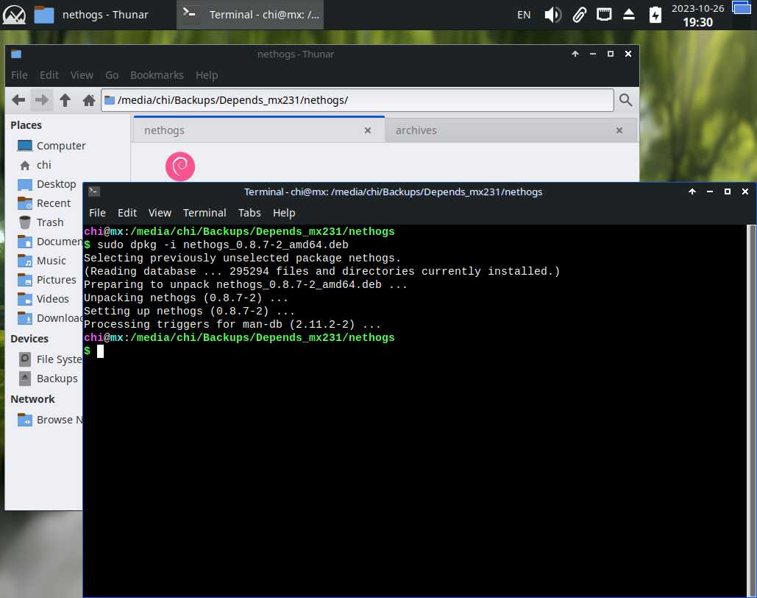Select Desktop in Places sidebar
This screenshot has height=598, width=757.
pyautogui.click(x=47, y=184)
